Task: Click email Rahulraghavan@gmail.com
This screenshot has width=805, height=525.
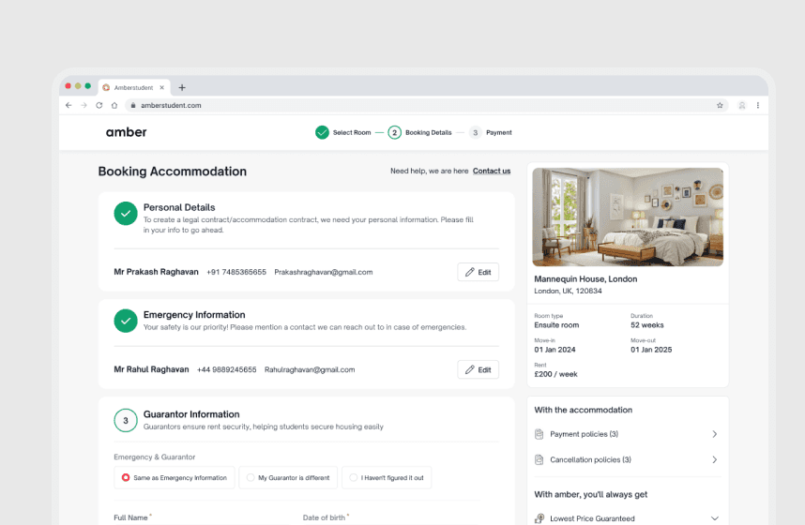Action: pos(310,369)
